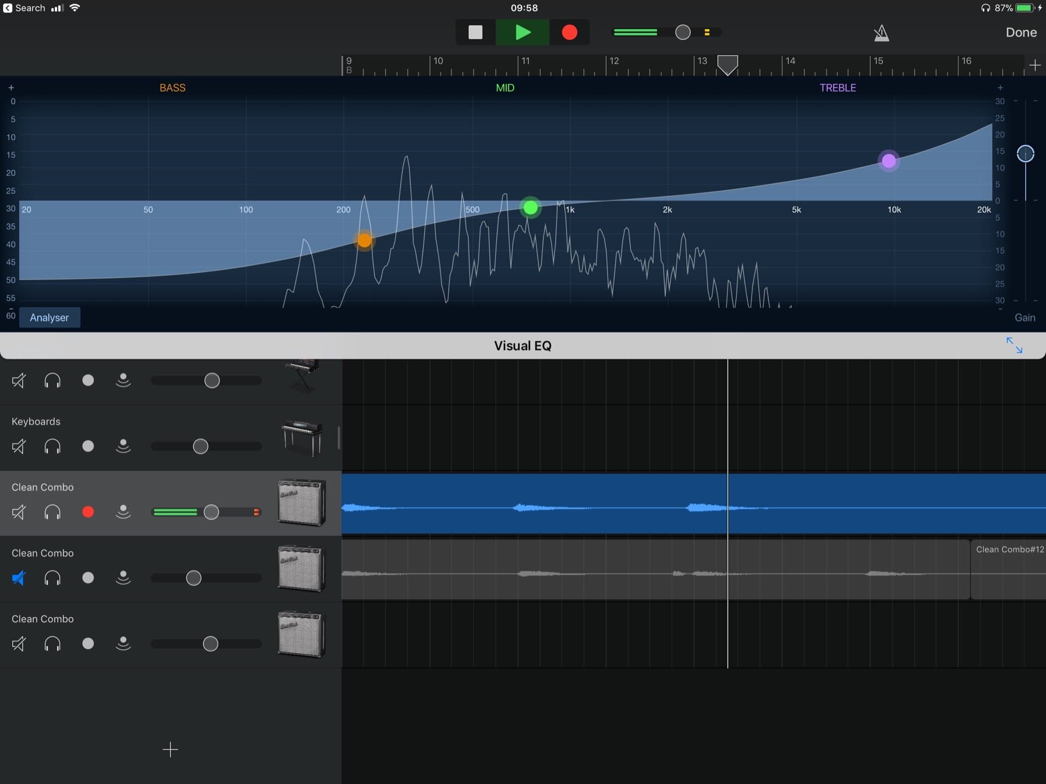This screenshot has height=784, width=1046.
Task: Disable record arm on selected Clean Combo
Action: point(88,512)
